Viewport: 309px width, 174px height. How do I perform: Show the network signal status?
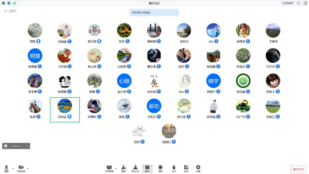tap(14, 3)
